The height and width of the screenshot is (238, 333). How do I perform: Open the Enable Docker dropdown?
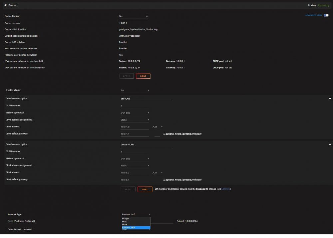click(133, 16)
